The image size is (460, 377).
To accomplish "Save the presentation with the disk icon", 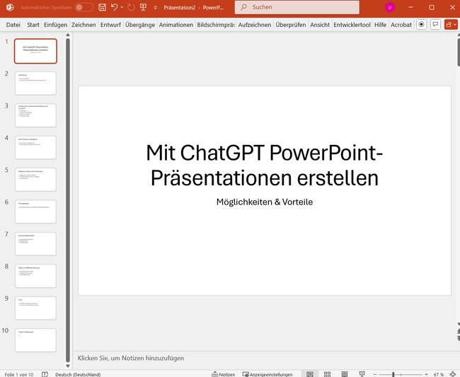I will click(102, 7).
